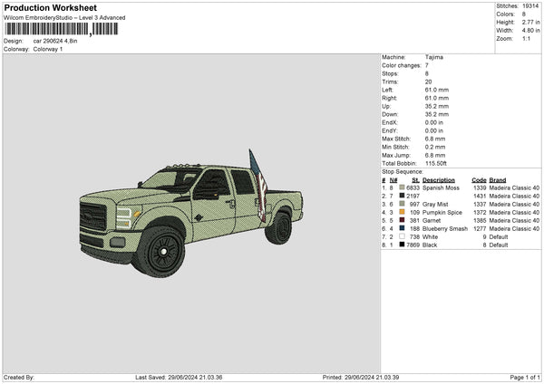Viewport: 544px width, 384px height.
Task: Click the "Garnet" description text
Action: tap(432, 220)
